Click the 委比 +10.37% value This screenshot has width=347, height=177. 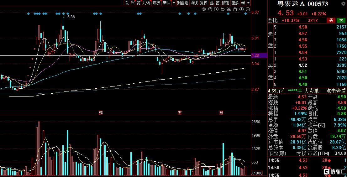coord(290,20)
